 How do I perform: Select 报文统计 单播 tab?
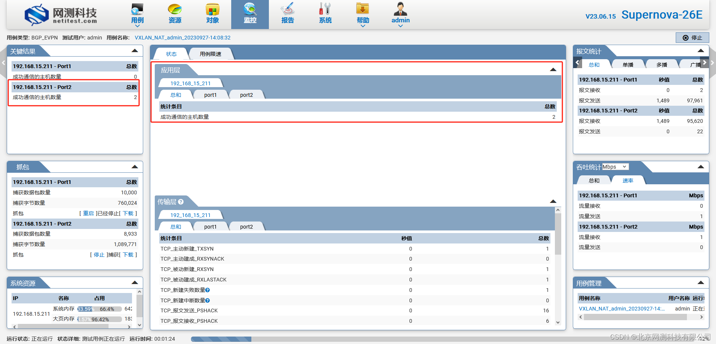(x=628, y=65)
